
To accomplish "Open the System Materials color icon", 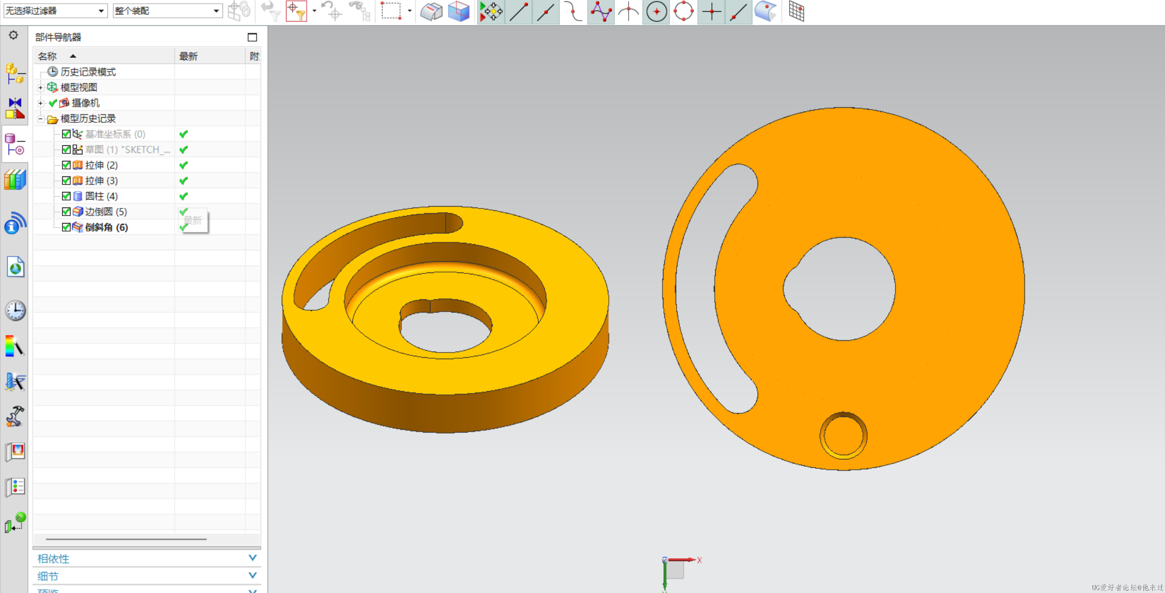I will 15,346.
